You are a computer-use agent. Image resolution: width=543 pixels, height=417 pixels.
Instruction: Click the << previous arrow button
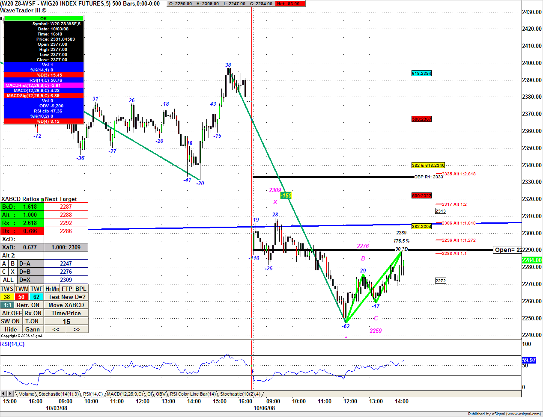[56, 329]
